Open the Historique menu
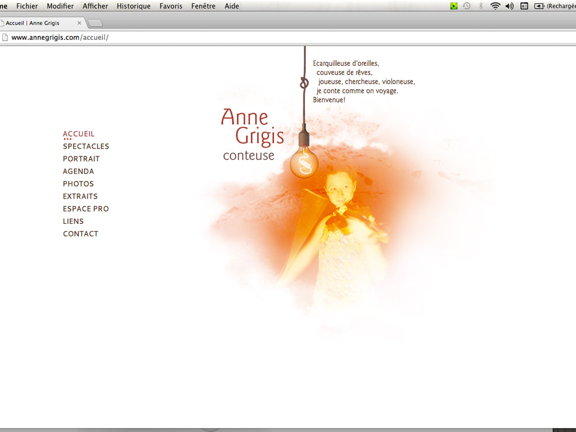The image size is (576, 432). click(133, 6)
